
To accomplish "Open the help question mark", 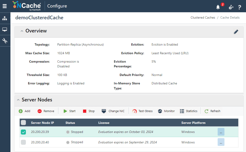I will pyautogui.click(x=239, y=7).
